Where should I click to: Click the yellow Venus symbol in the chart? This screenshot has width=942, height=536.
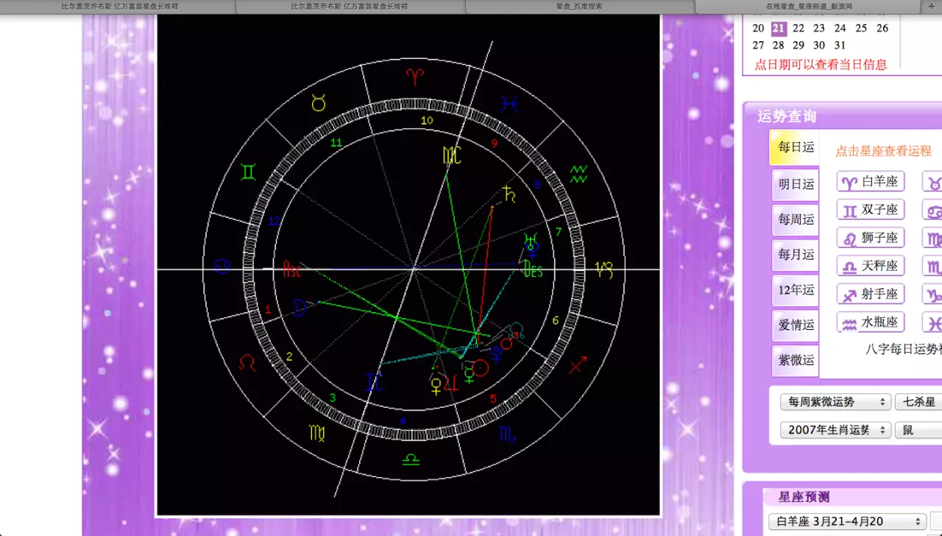coord(436,386)
